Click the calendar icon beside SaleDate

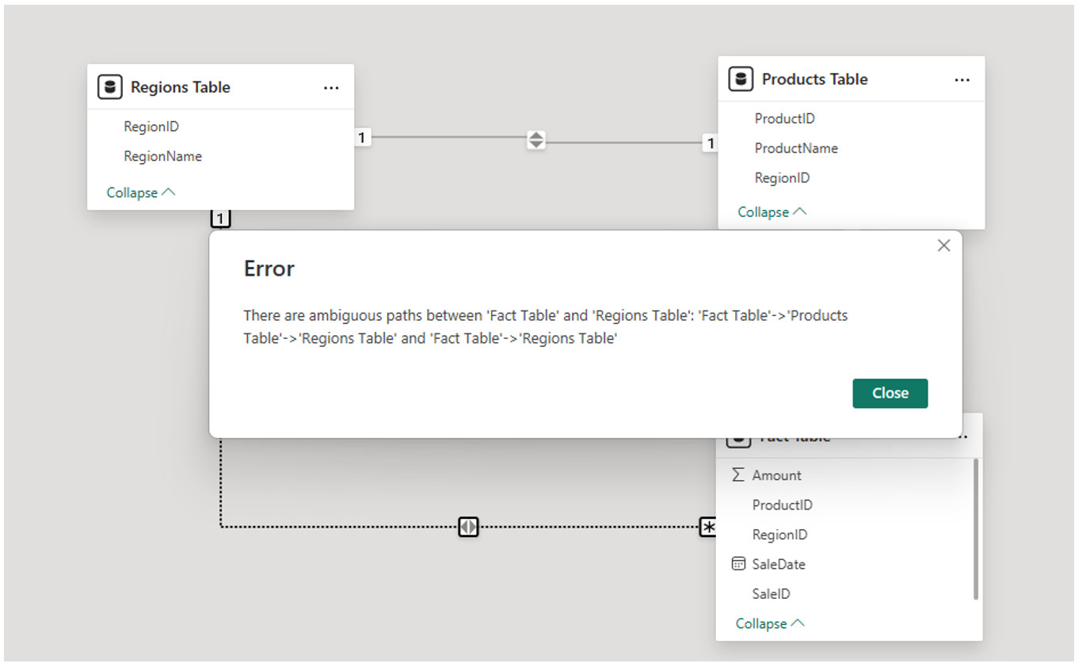[x=738, y=564]
